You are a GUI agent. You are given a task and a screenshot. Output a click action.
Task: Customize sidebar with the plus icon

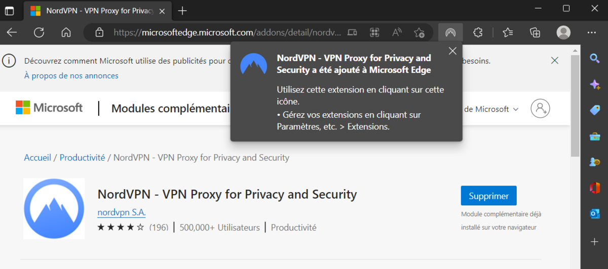click(x=595, y=242)
